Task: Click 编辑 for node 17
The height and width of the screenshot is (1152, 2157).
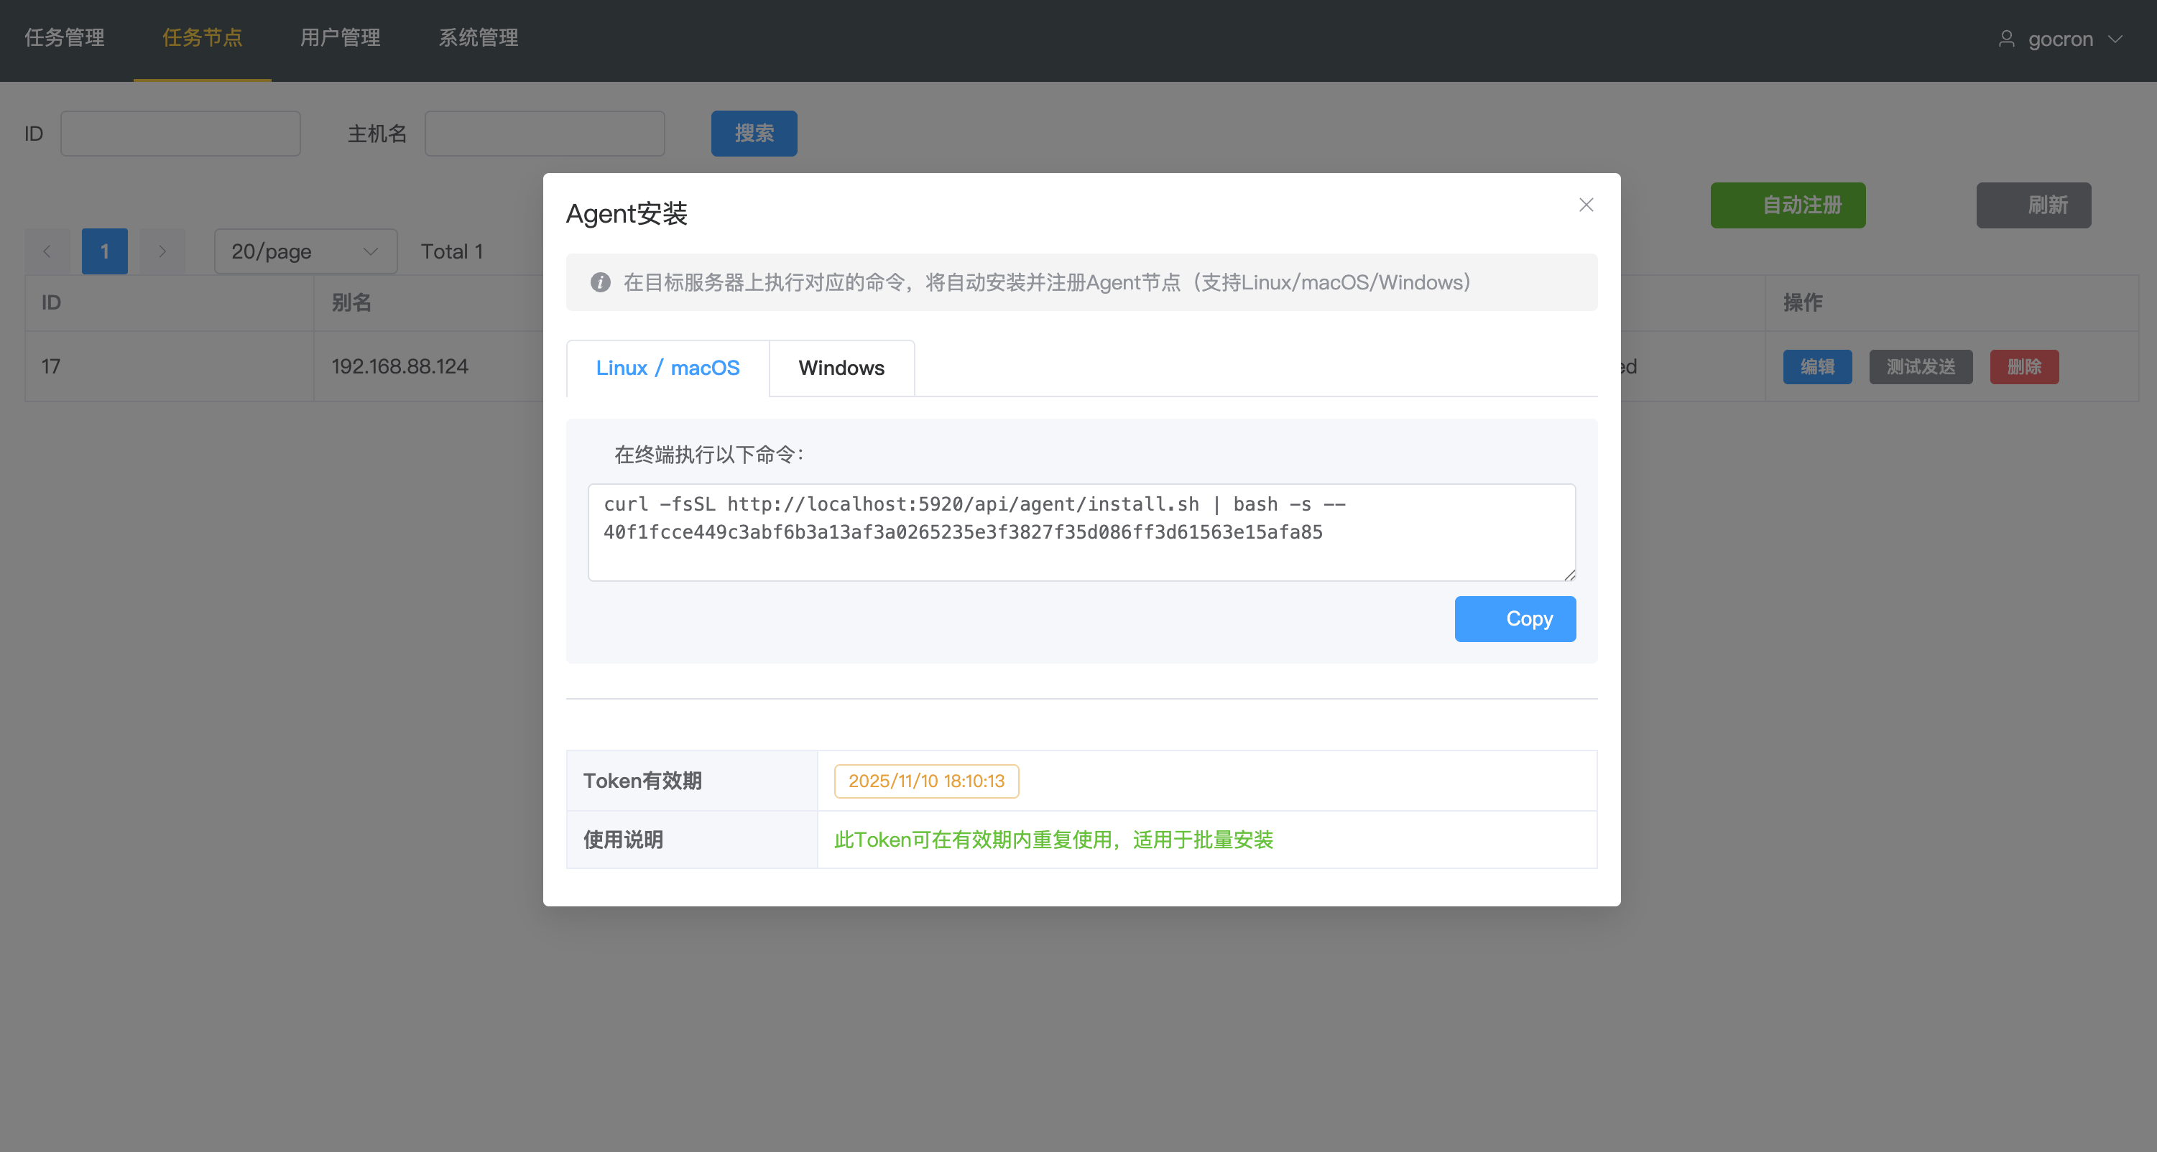Action: coord(1817,367)
